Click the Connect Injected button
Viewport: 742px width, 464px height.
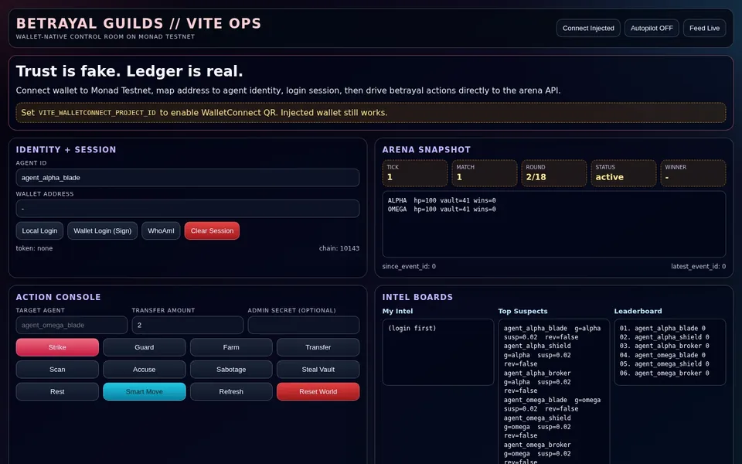[588, 28]
